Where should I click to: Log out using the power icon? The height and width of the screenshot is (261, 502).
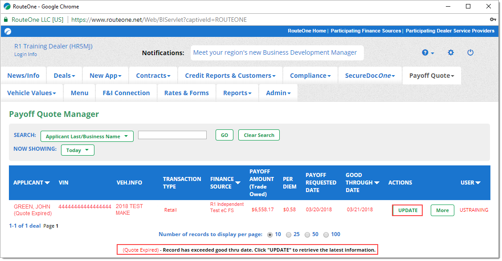click(x=470, y=53)
